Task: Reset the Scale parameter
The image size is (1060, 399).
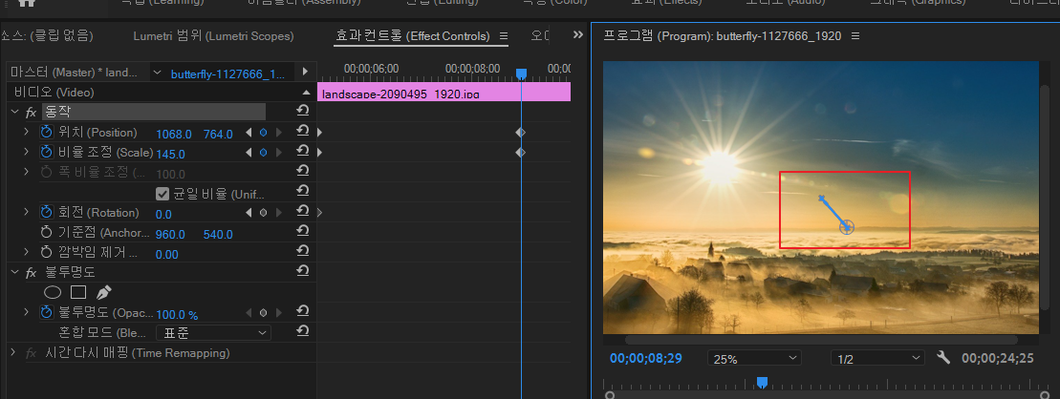Action: (303, 151)
